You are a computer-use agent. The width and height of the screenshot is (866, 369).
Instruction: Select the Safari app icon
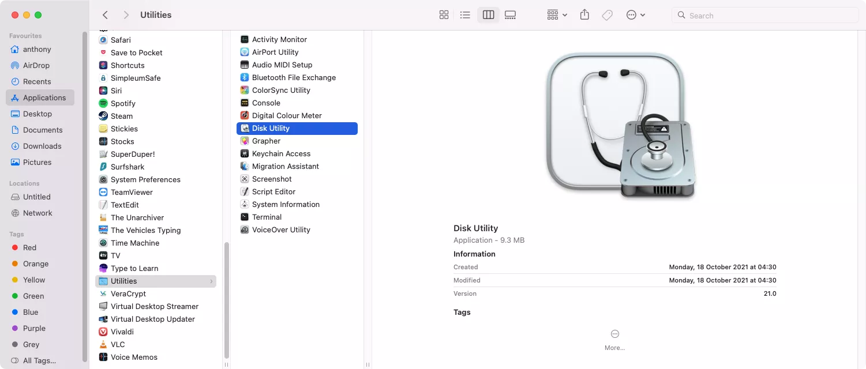tap(103, 40)
